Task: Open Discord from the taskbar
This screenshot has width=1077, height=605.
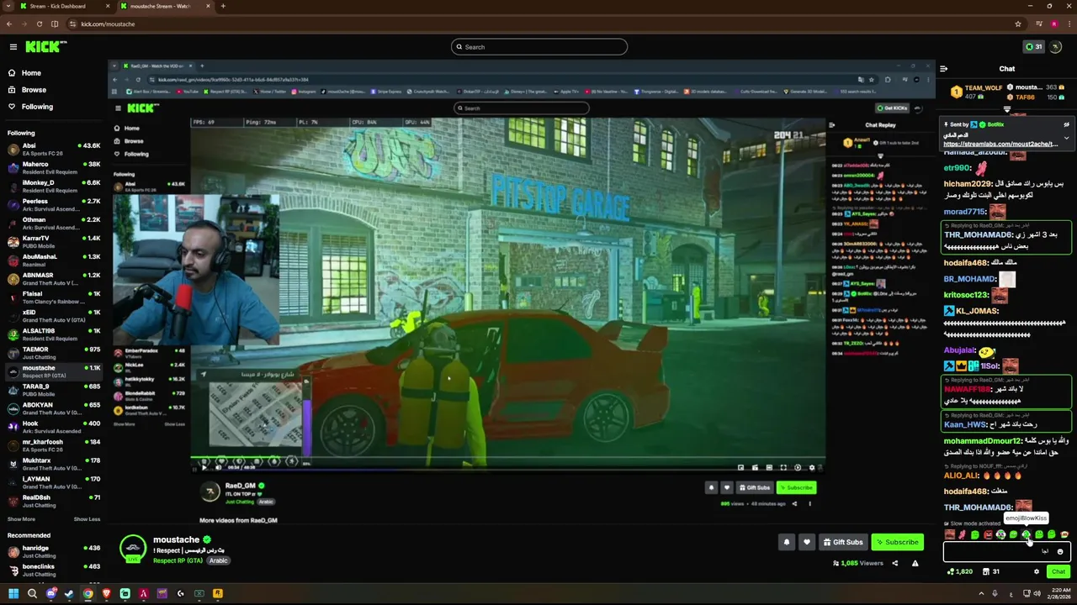Action: tap(51, 593)
